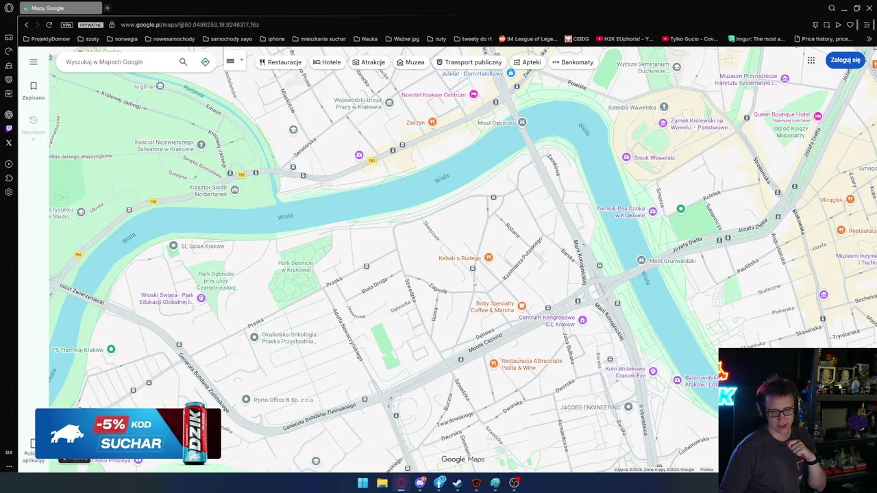The width and height of the screenshot is (877, 493).
Task: Filter map by Transport publiczny
Action: coord(469,62)
